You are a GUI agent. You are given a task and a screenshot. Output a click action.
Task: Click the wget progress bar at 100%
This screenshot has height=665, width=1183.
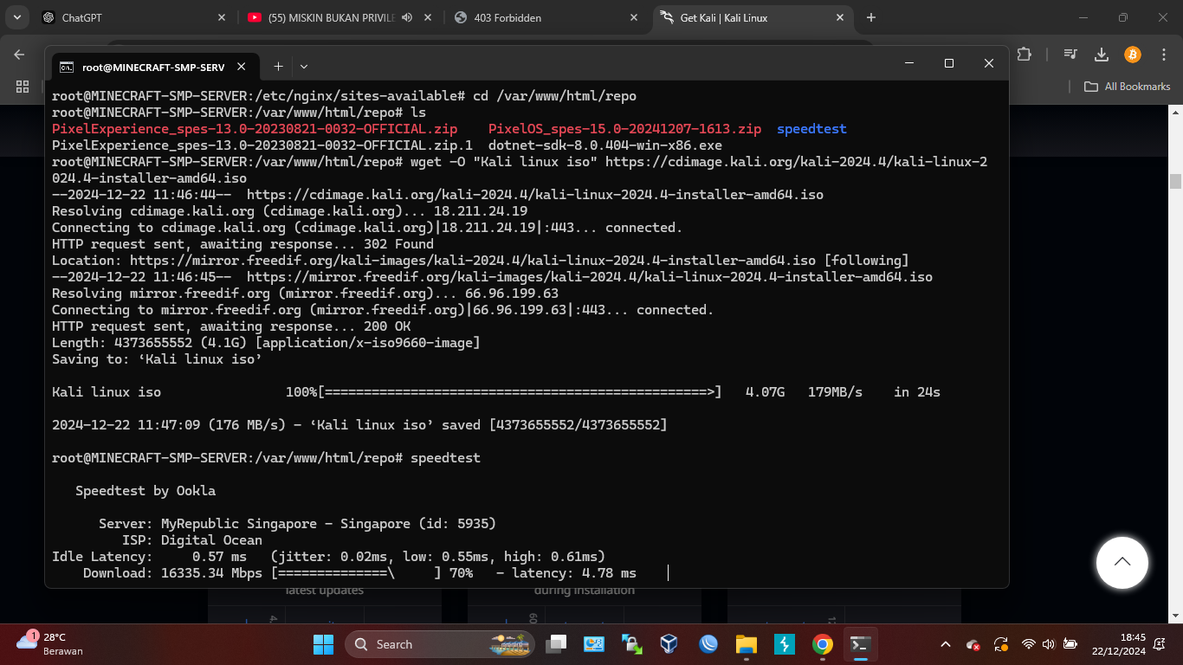pyautogui.click(x=520, y=392)
